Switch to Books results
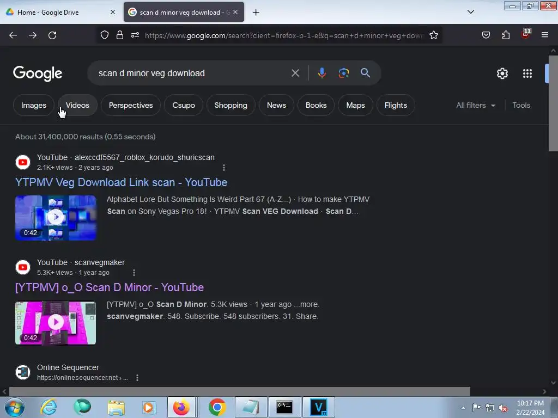The height and width of the screenshot is (418, 558). 316,105
